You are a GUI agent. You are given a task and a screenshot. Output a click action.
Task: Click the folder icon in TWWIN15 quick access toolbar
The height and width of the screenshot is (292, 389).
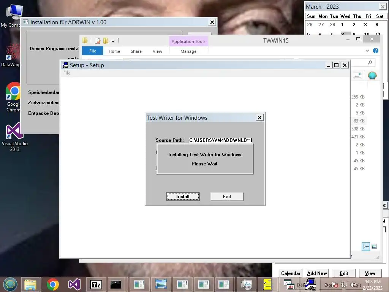click(x=85, y=40)
